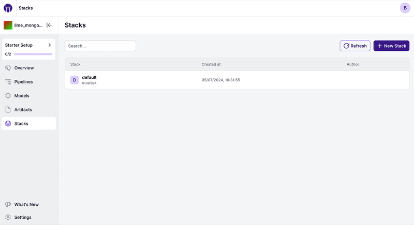The width and height of the screenshot is (414, 225).
Task: Open the user avatar B menu
Action: click(x=405, y=8)
